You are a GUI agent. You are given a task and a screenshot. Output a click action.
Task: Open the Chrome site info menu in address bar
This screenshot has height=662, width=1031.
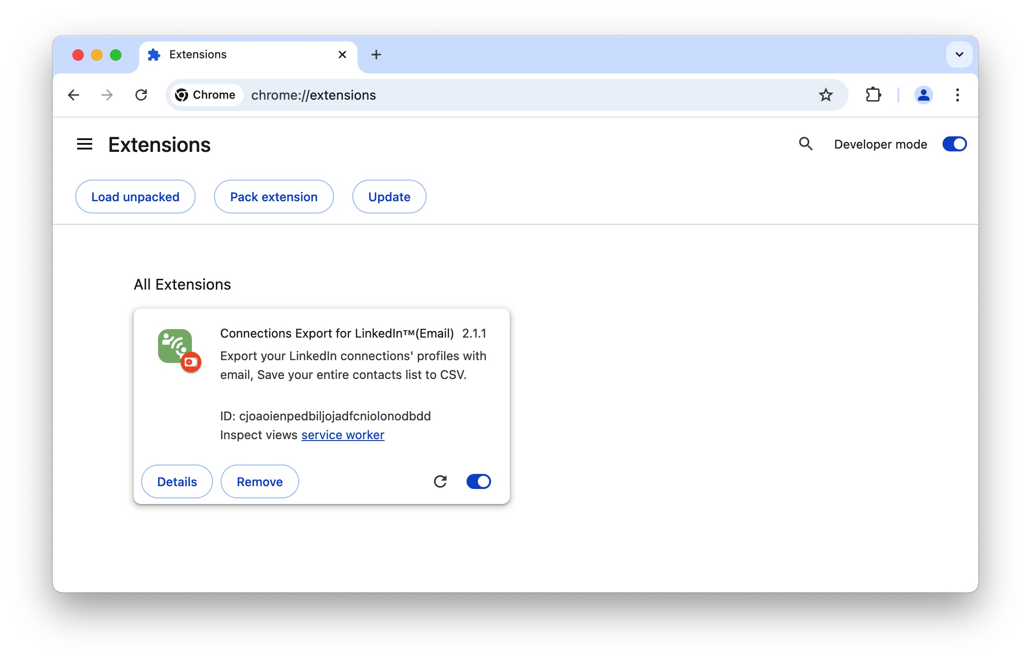206,95
